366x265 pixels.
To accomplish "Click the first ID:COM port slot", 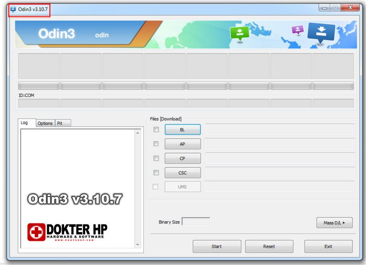I will coord(39,103).
